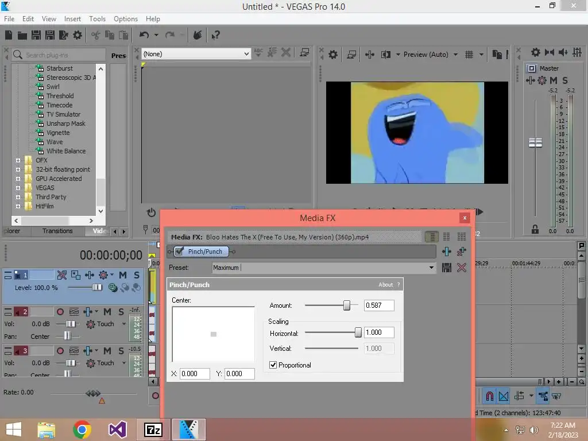Click the video track Level slider
Viewport: 588px width, 441px height.
(96, 287)
